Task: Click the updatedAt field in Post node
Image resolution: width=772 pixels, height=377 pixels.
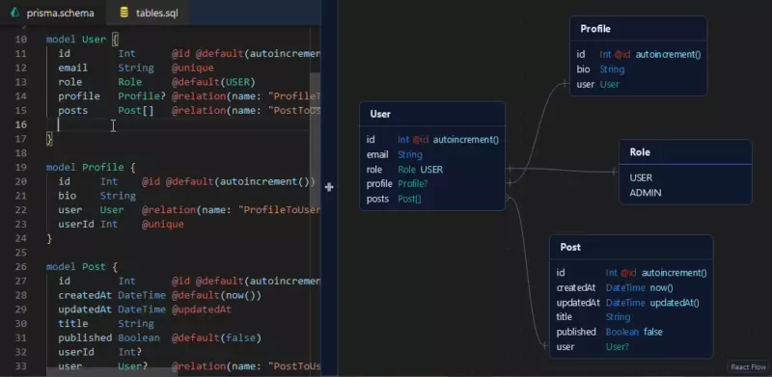Action: tap(631, 303)
